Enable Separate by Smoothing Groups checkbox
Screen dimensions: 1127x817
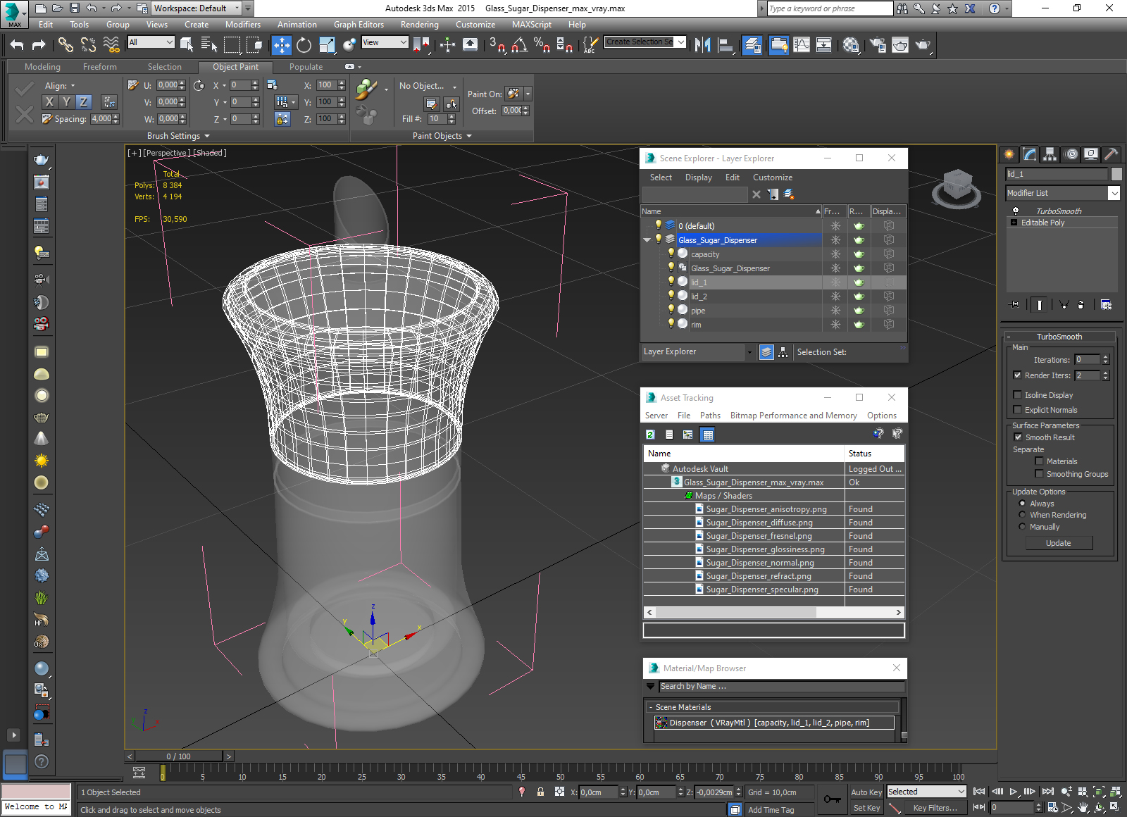tap(1039, 474)
